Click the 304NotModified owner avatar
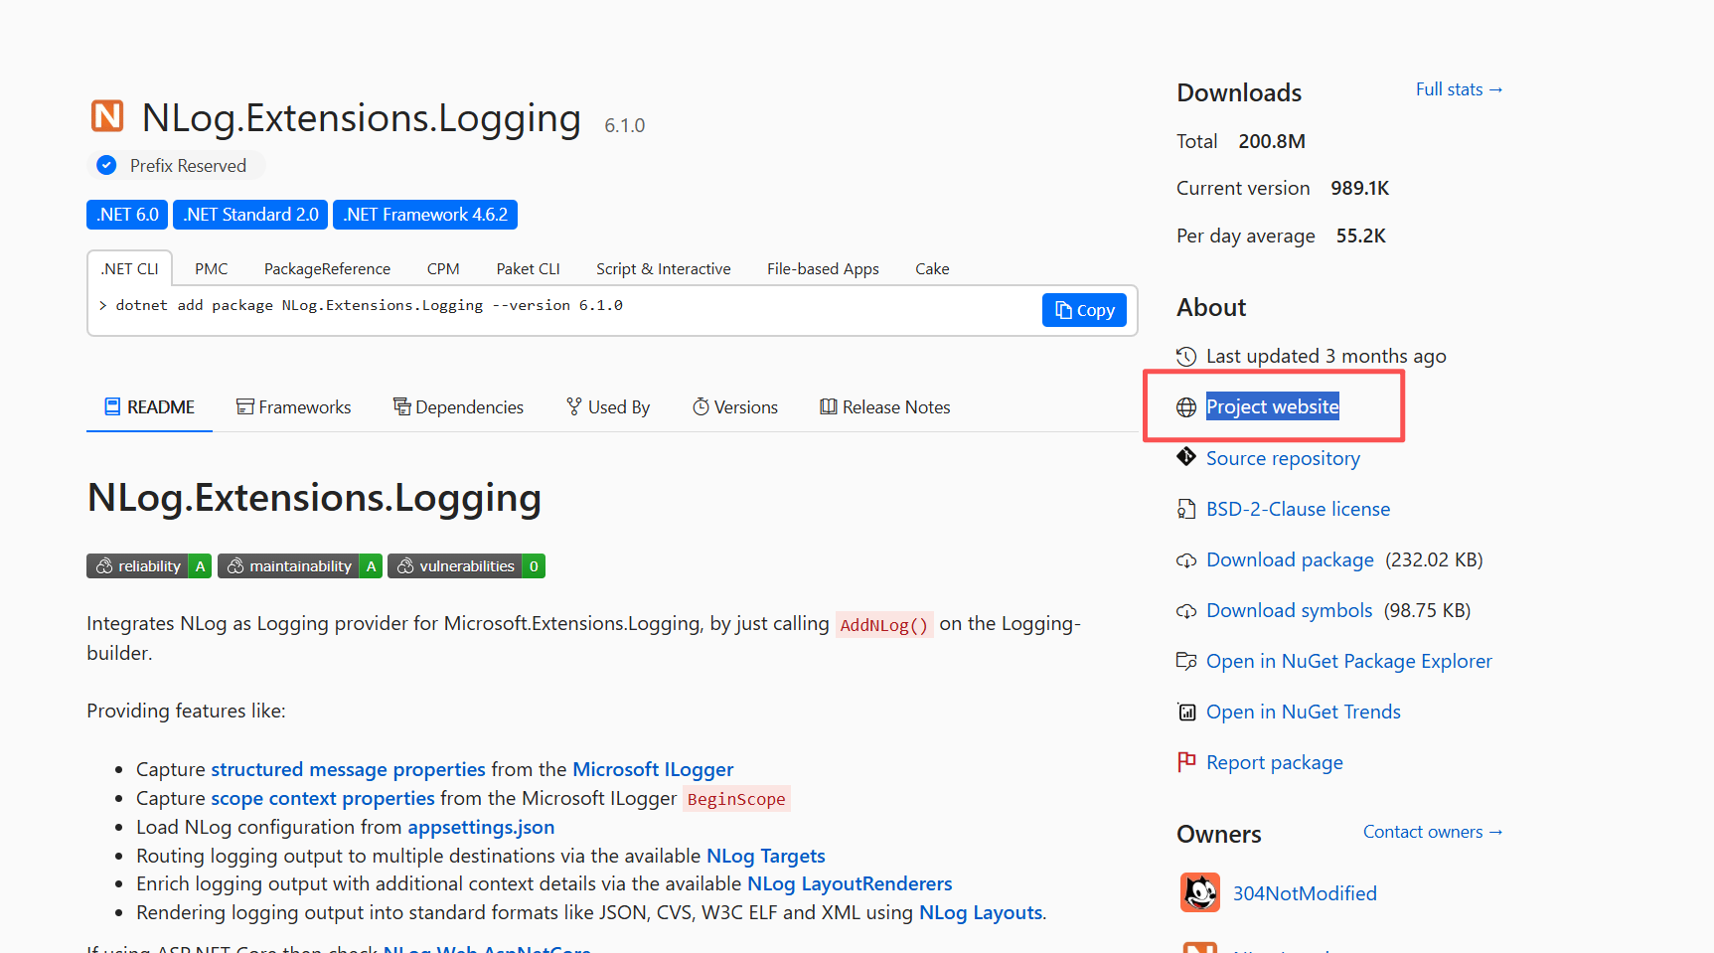The width and height of the screenshot is (1714, 953). coord(1200,892)
